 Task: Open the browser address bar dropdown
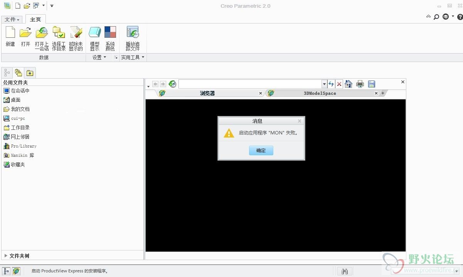(x=324, y=84)
